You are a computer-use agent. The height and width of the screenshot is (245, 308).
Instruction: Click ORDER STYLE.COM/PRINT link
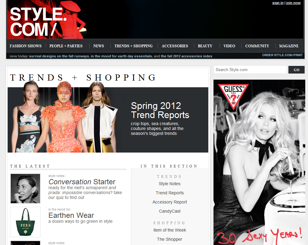[282, 55]
